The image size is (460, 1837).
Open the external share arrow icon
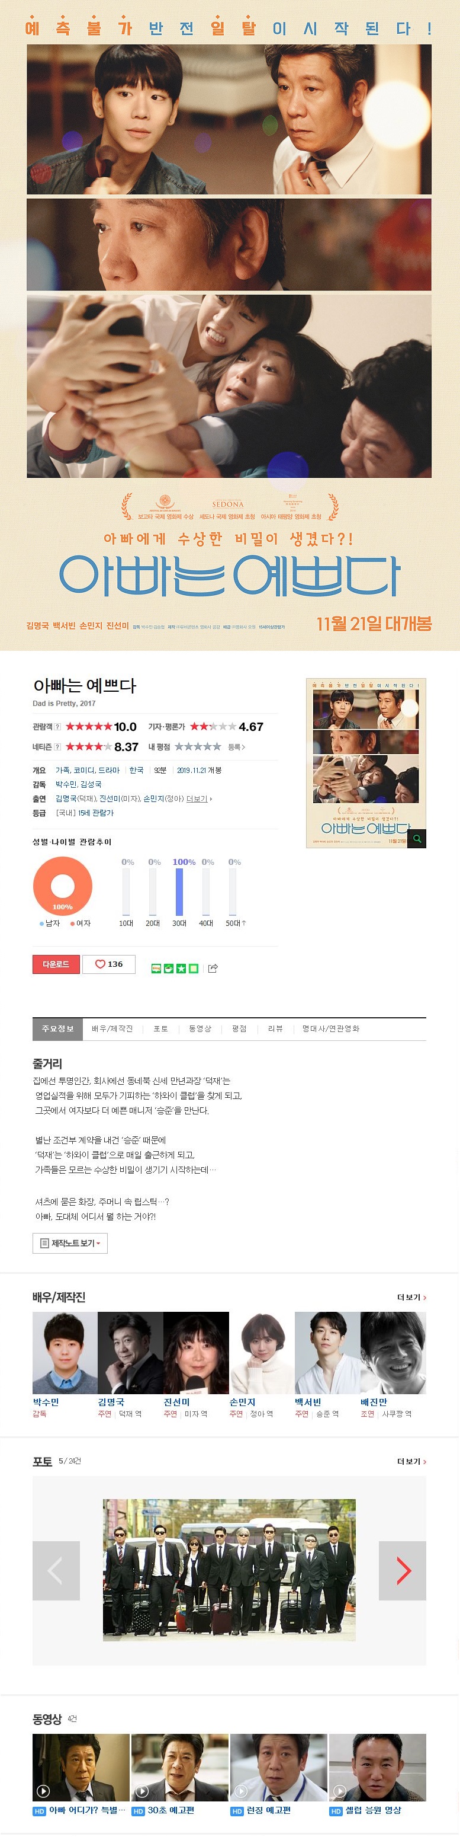coord(212,969)
